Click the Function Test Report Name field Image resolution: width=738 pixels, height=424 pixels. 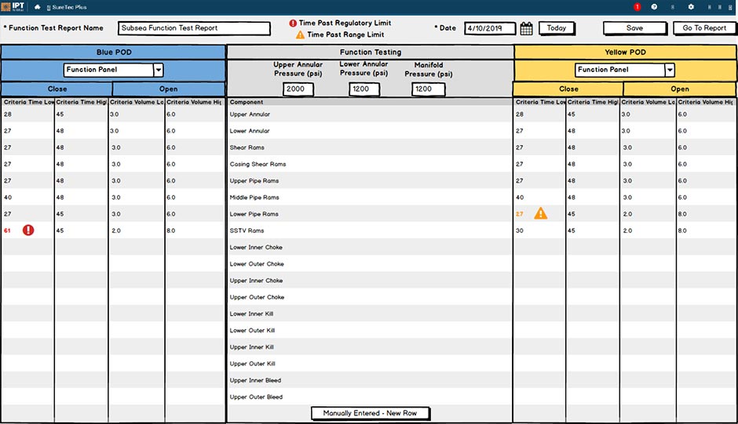tap(183, 28)
